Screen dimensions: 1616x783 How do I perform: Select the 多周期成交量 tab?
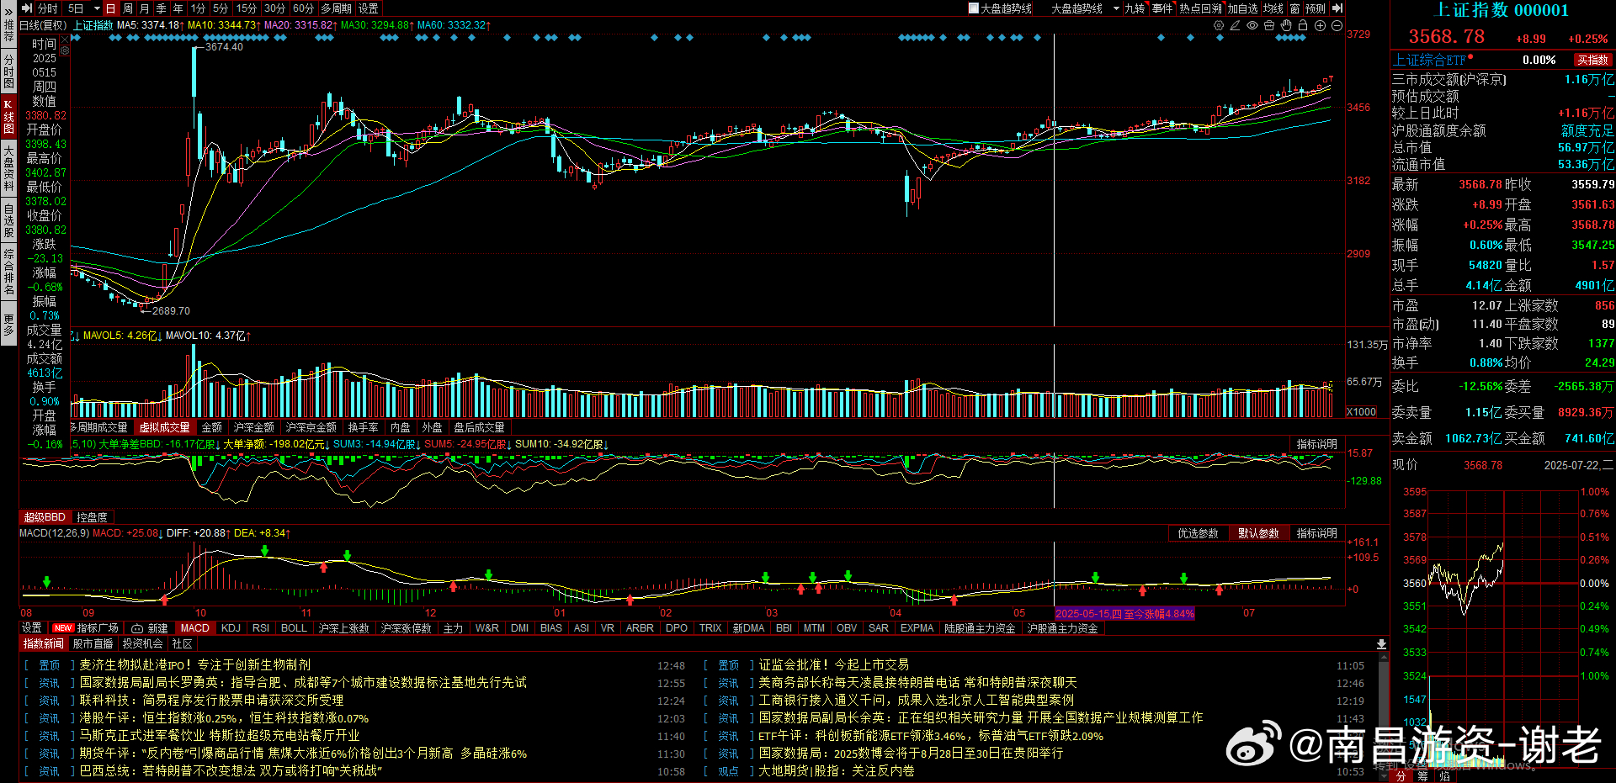click(98, 427)
